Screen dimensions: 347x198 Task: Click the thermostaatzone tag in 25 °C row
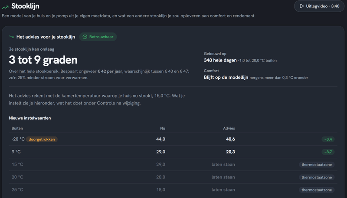317,190
